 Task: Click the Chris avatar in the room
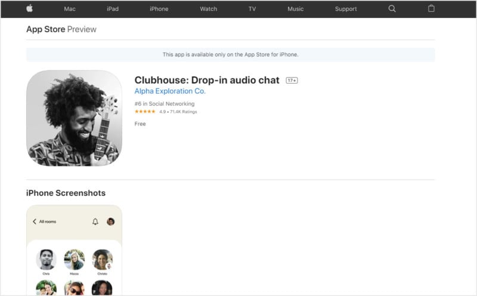[x=46, y=260]
